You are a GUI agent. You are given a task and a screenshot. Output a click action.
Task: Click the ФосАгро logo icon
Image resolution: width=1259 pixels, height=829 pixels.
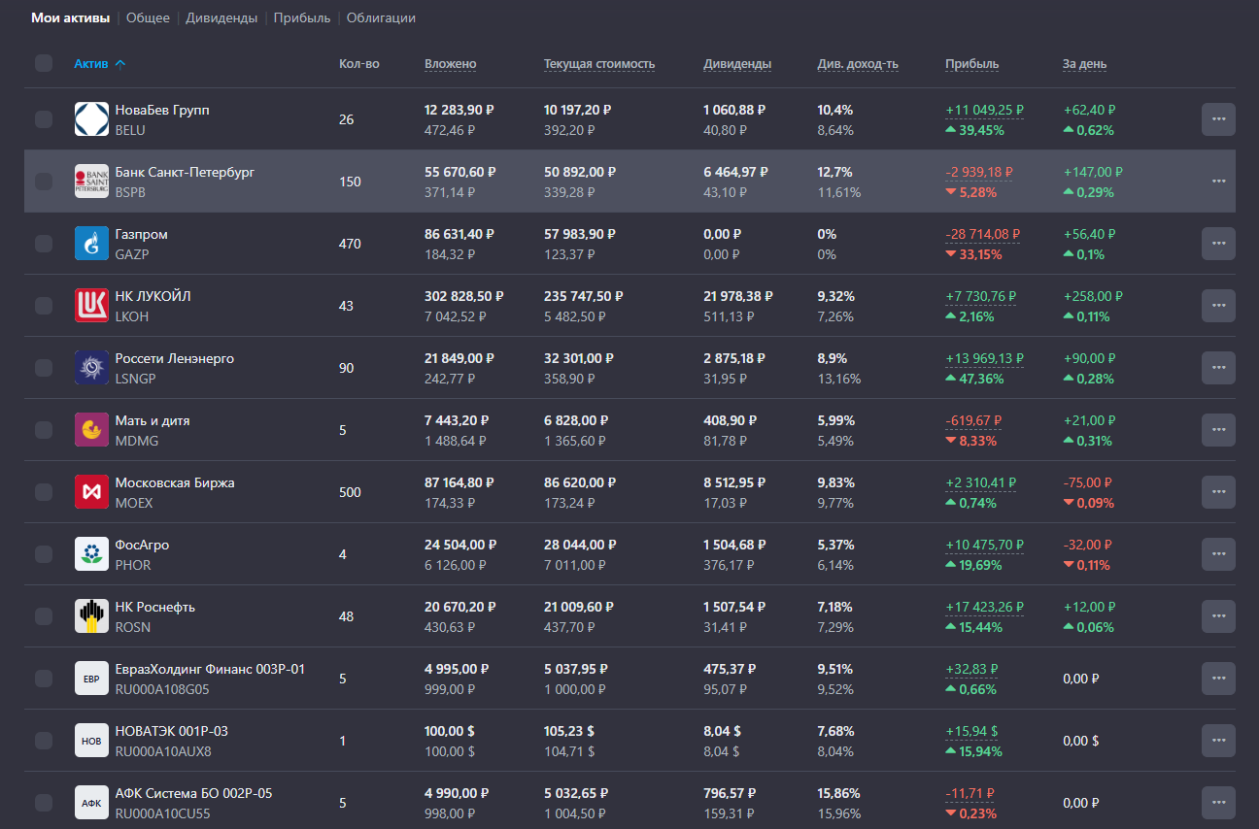(x=91, y=554)
